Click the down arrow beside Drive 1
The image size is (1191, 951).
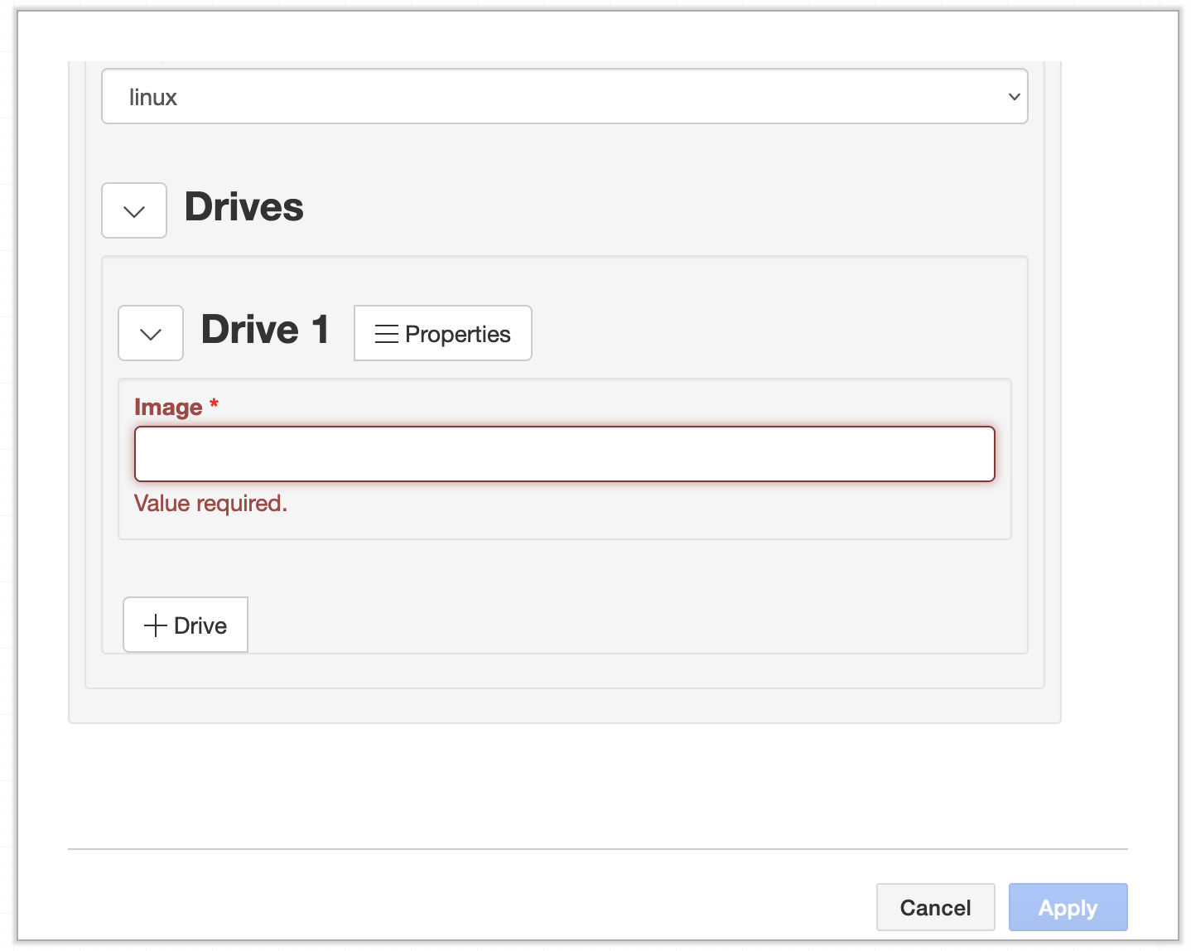click(150, 333)
